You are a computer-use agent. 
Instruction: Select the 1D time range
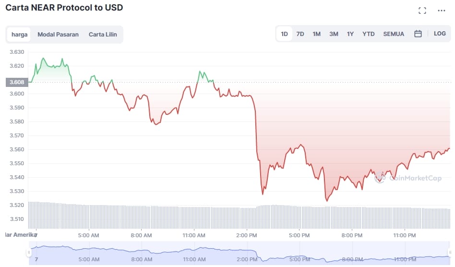(285, 34)
